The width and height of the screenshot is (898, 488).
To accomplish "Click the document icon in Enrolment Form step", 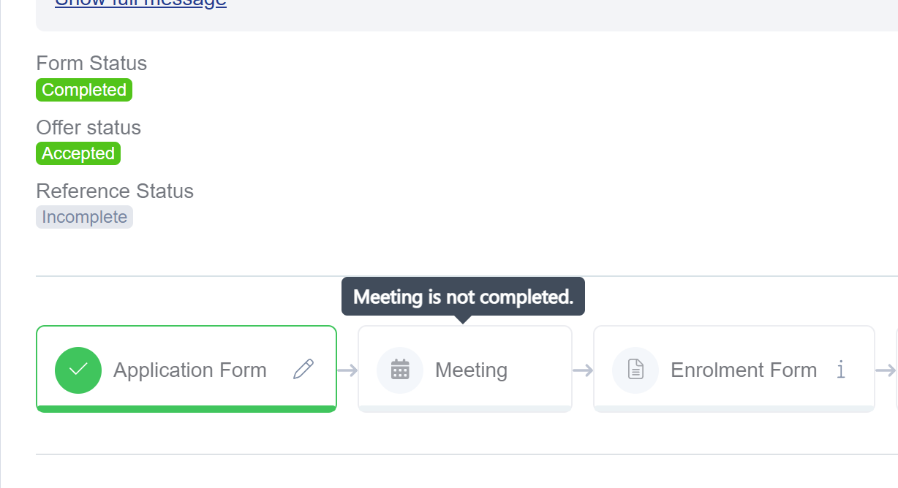I will [634, 370].
